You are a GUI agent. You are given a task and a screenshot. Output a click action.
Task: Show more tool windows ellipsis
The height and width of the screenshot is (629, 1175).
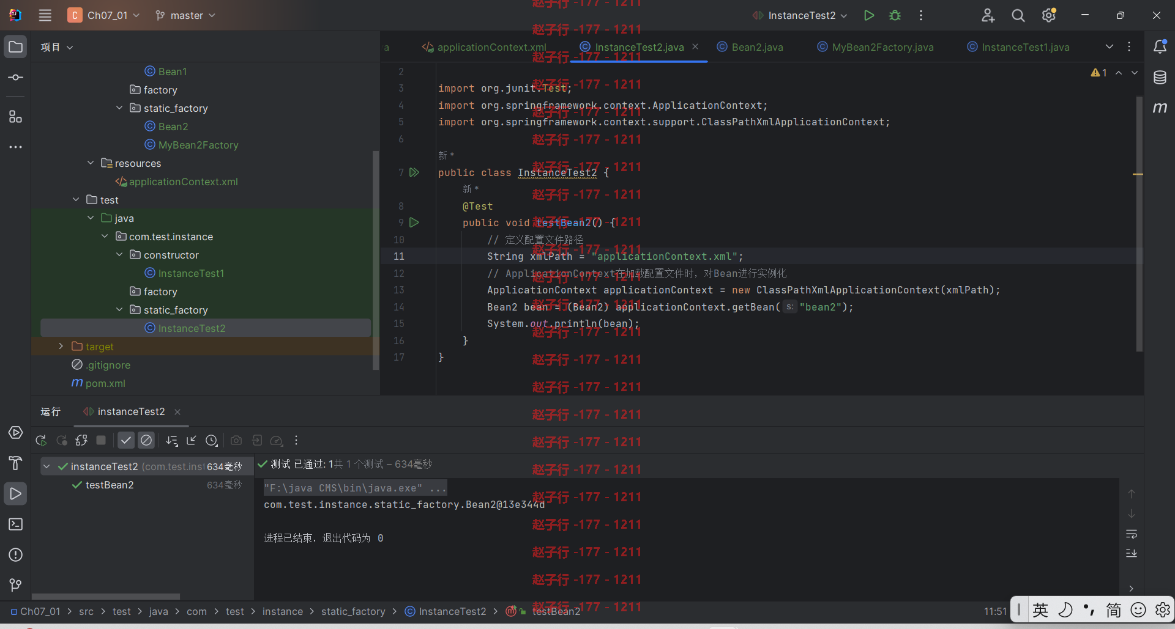tap(15, 147)
